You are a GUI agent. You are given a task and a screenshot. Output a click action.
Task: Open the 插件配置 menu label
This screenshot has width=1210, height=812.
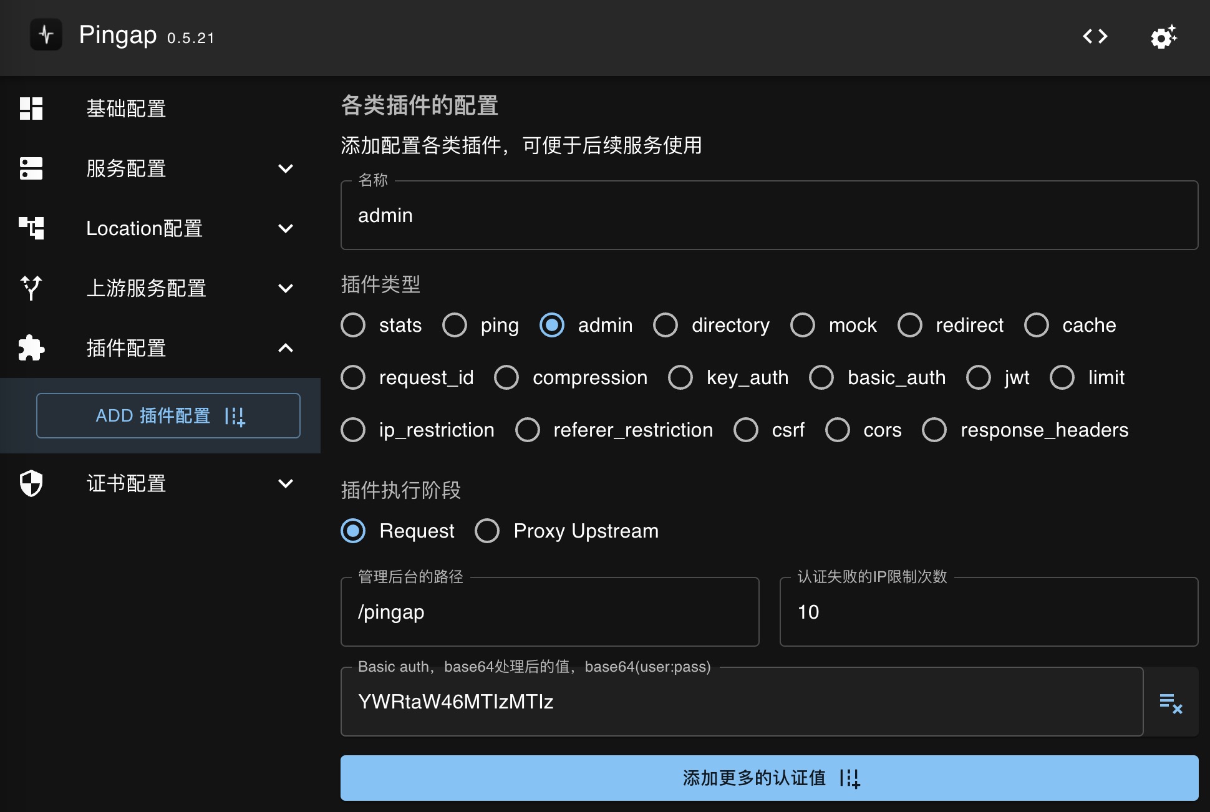click(126, 348)
